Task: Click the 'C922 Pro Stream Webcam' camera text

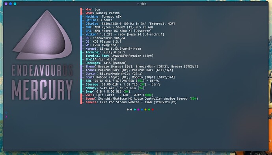Action: [x=119, y=102]
